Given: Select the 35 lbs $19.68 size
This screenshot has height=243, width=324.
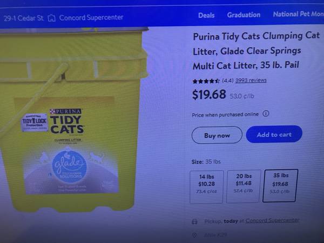Looking at the screenshot, I should click(280, 185).
